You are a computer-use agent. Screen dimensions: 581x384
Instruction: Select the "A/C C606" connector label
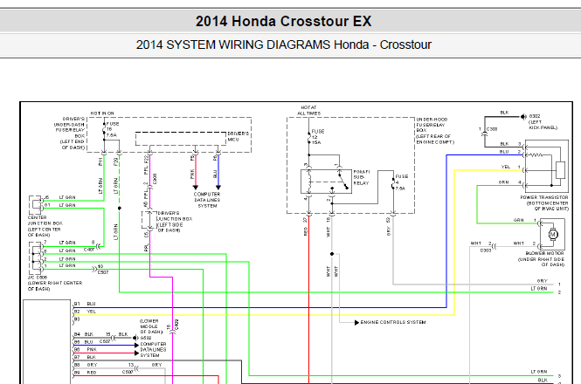click(x=38, y=277)
